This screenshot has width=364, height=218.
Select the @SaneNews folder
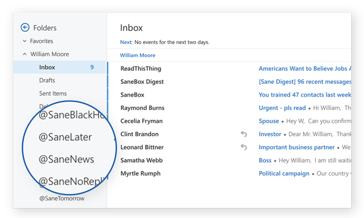pyautogui.click(x=67, y=159)
